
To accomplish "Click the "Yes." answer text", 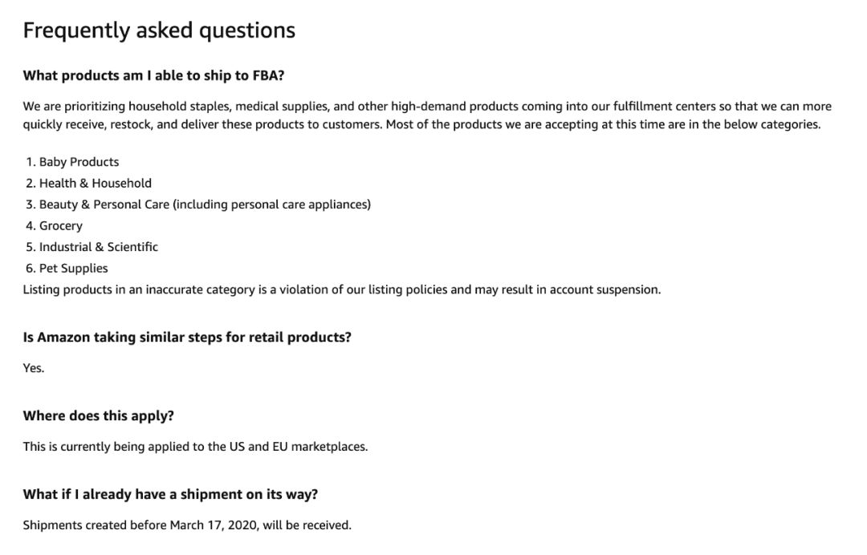I will pos(34,368).
